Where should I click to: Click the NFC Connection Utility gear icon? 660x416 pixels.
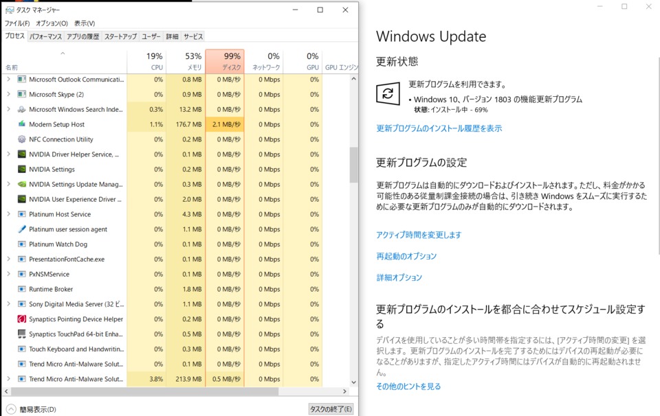click(x=22, y=139)
